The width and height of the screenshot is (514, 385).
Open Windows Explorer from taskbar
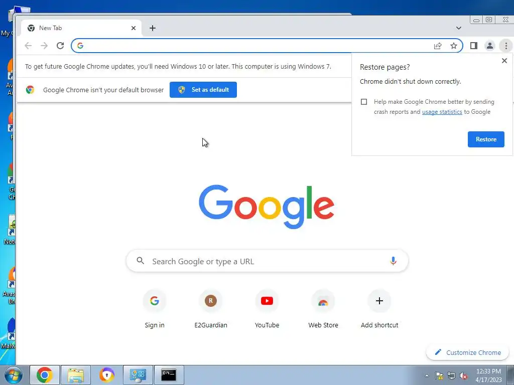click(x=76, y=375)
